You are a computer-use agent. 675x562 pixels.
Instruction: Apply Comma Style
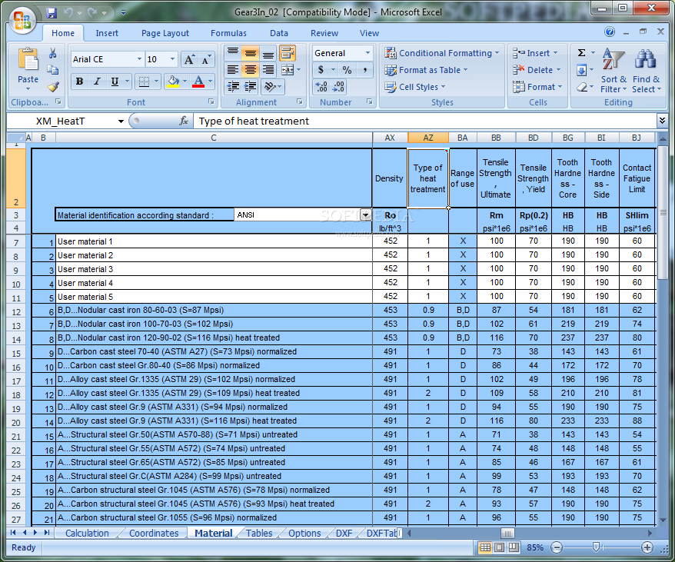pyautogui.click(x=365, y=70)
